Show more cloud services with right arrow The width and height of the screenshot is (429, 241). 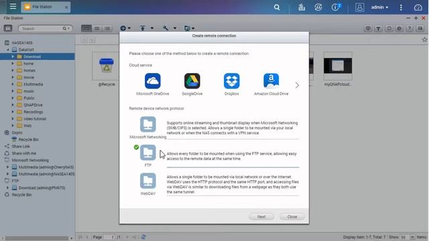(x=297, y=85)
